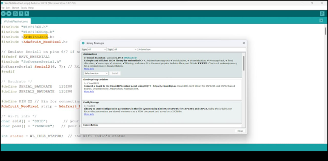This screenshot has width=328, height=161.
Task: Open the tab options dropdown arrow
Action: coord(321,20)
